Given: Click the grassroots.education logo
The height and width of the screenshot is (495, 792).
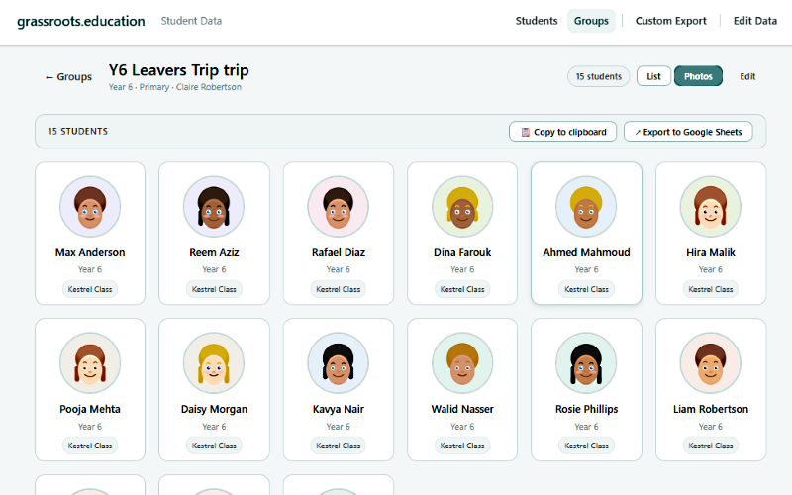Looking at the screenshot, I should (x=81, y=21).
